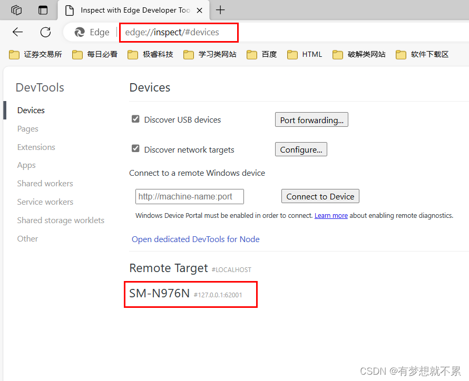Click the Connect to a remote Windows device label
This screenshot has height=381, width=469.
(x=197, y=173)
